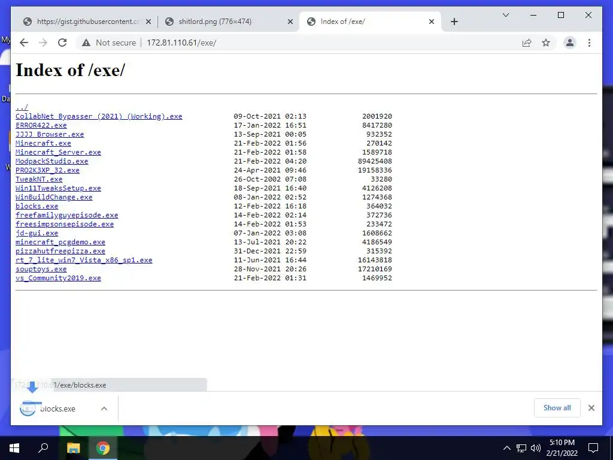Open the volume speaker tray icon
The height and width of the screenshot is (460, 613).
(536, 448)
